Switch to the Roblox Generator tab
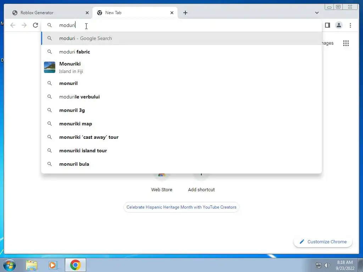This screenshot has width=363, height=272. (50, 13)
